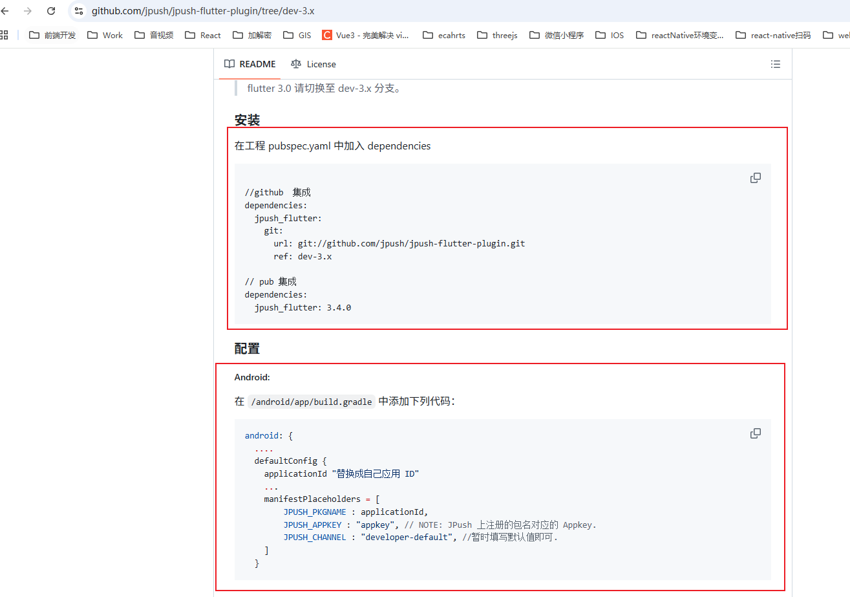Click the 安装 heading

pyautogui.click(x=247, y=120)
